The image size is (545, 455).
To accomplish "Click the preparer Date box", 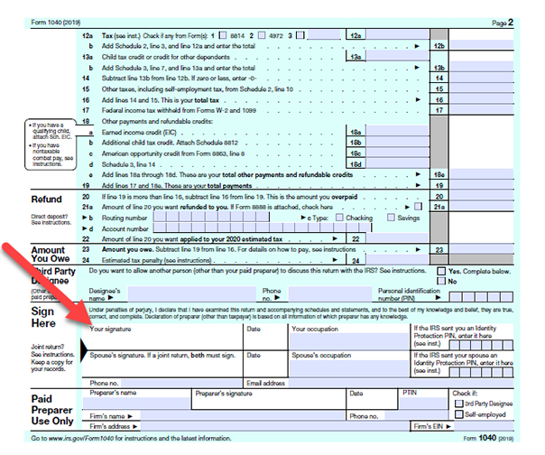I will click(372, 399).
